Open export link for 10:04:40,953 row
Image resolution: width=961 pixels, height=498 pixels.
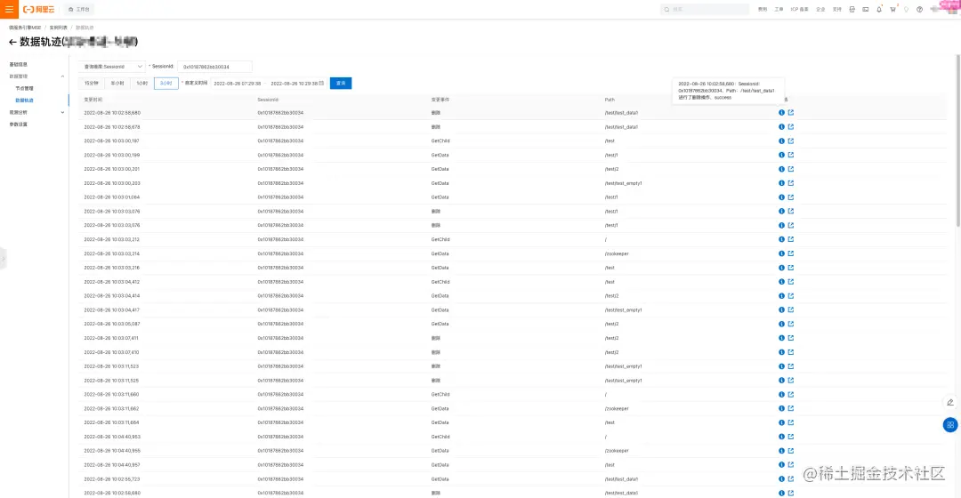(x=791, y=437)
